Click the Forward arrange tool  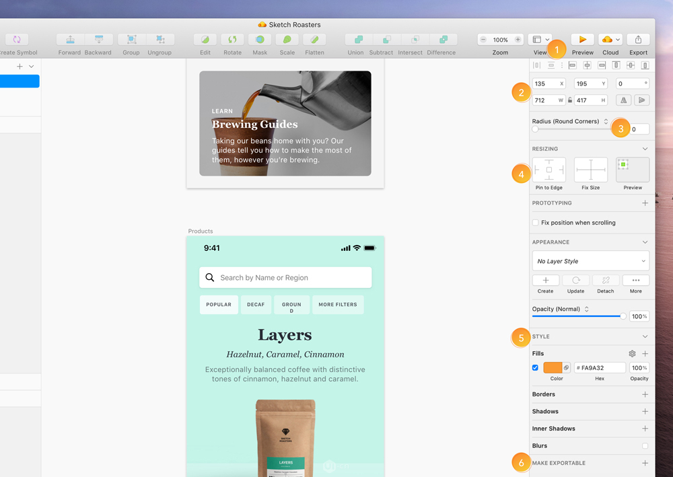71,40
